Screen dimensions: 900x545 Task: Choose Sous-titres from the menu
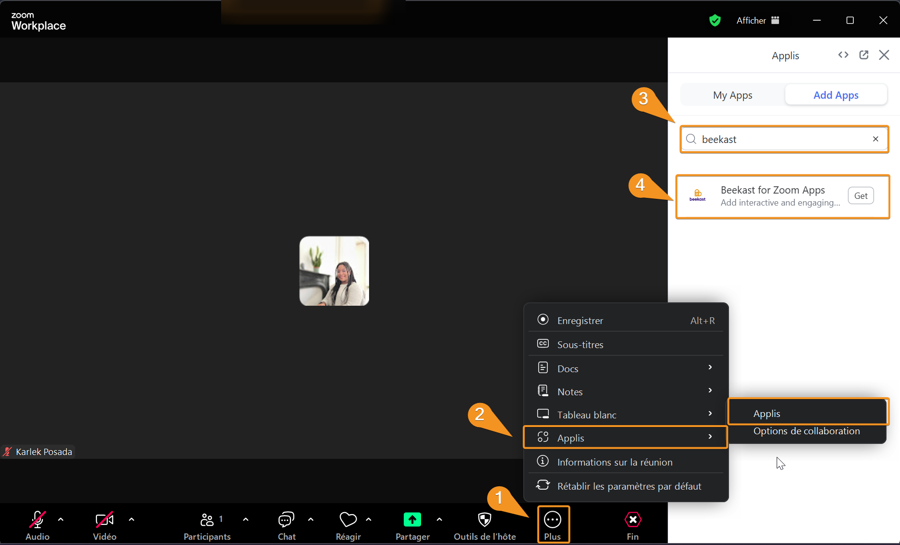pos(626,344)
